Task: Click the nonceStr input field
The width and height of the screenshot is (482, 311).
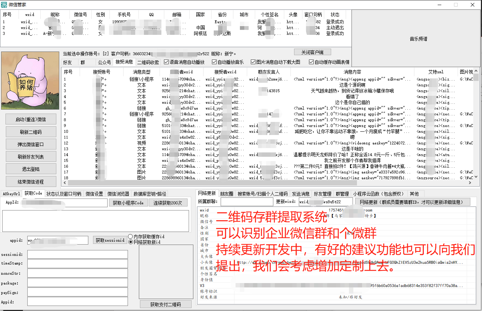Action: coord(77,273)
